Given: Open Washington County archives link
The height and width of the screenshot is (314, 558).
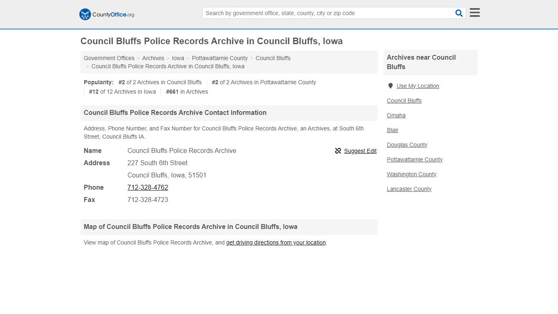Looking at the screenshot, I should pyautogui.click(x=412, y=174).
